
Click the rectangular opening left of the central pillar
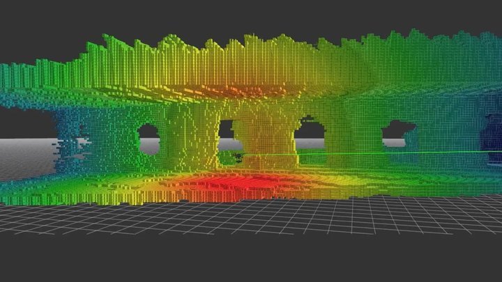226,134
